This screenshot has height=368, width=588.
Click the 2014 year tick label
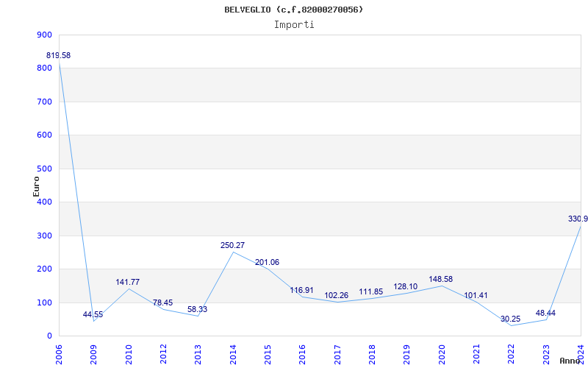coord(233,355)
